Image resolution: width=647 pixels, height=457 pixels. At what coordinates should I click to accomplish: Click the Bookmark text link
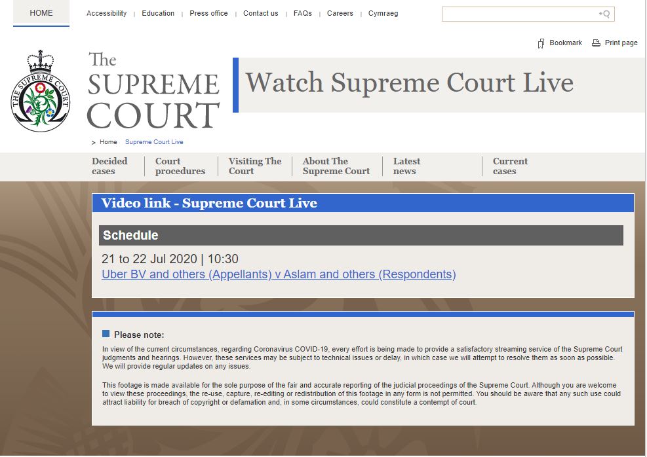coord(566,43)
